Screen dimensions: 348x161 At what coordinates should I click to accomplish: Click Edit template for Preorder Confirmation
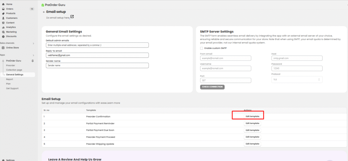[x=252, y=116]
